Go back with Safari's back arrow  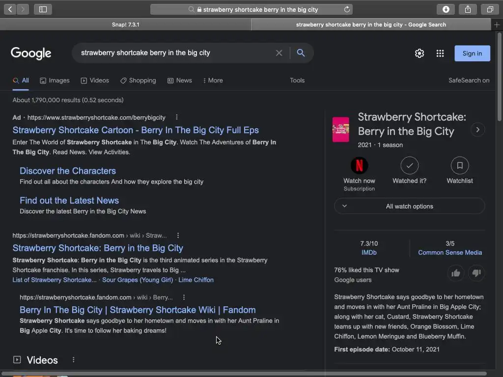click(x=10, y=9)
